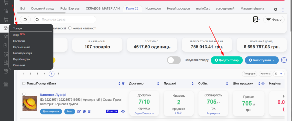
Task: Open table settings gear next to Імпортувати
Action: [x=284, y=60]
